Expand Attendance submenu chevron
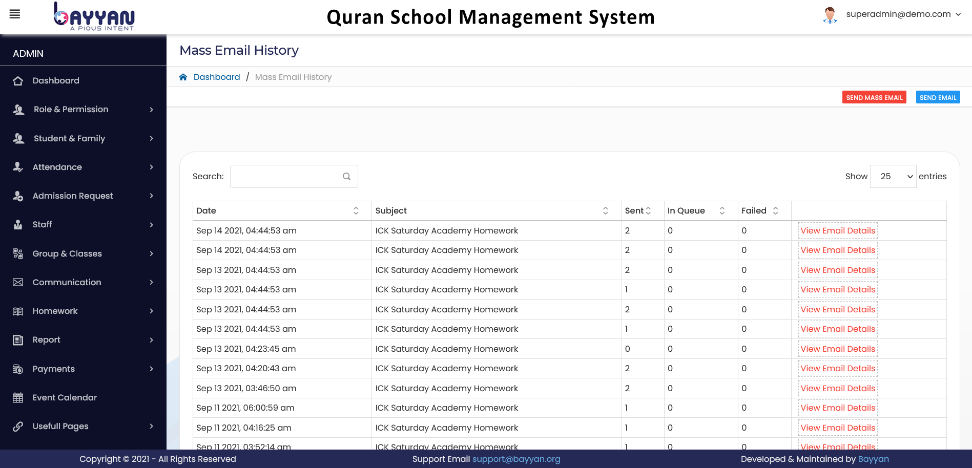 [151, 167]
